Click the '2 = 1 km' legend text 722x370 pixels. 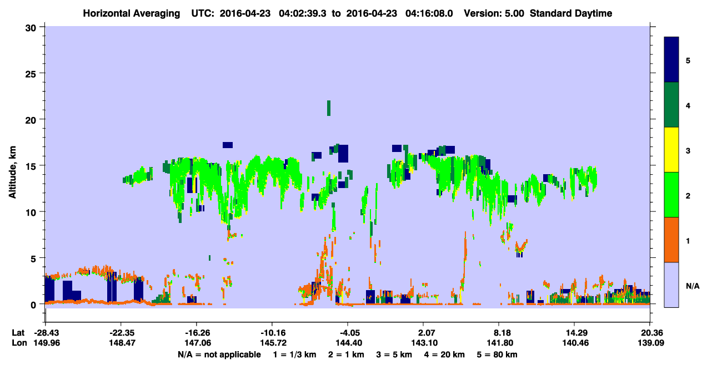click(347, 354)
